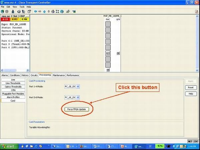
Task: Click the Force FPGA Update button
Action: tap(77, 109)
